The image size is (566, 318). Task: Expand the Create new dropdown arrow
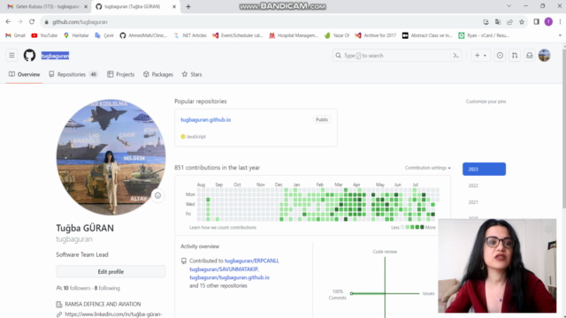point(486,56)
